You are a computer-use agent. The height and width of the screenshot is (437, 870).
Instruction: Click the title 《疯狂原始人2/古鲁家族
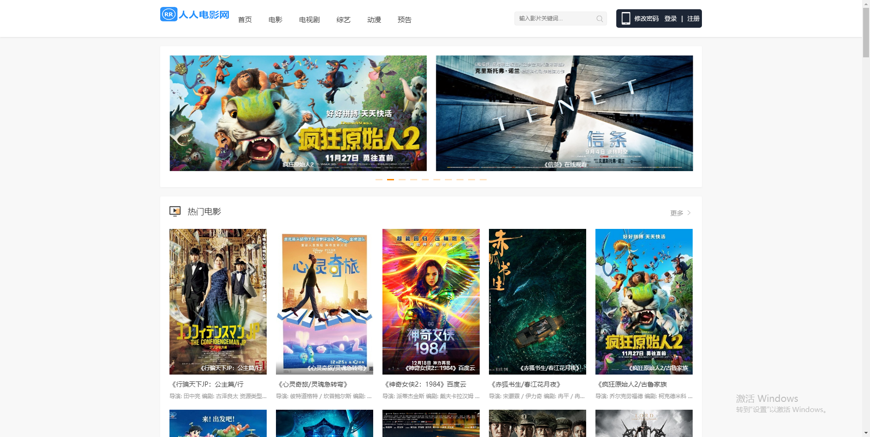pyautogui.click(x=631, y=384)
